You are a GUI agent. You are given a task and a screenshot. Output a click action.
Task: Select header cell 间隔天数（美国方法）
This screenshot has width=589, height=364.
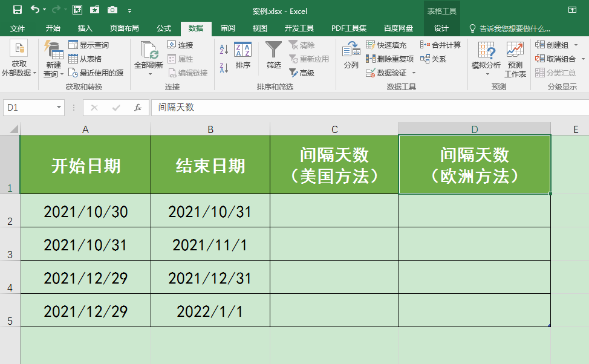pos(334,164)
